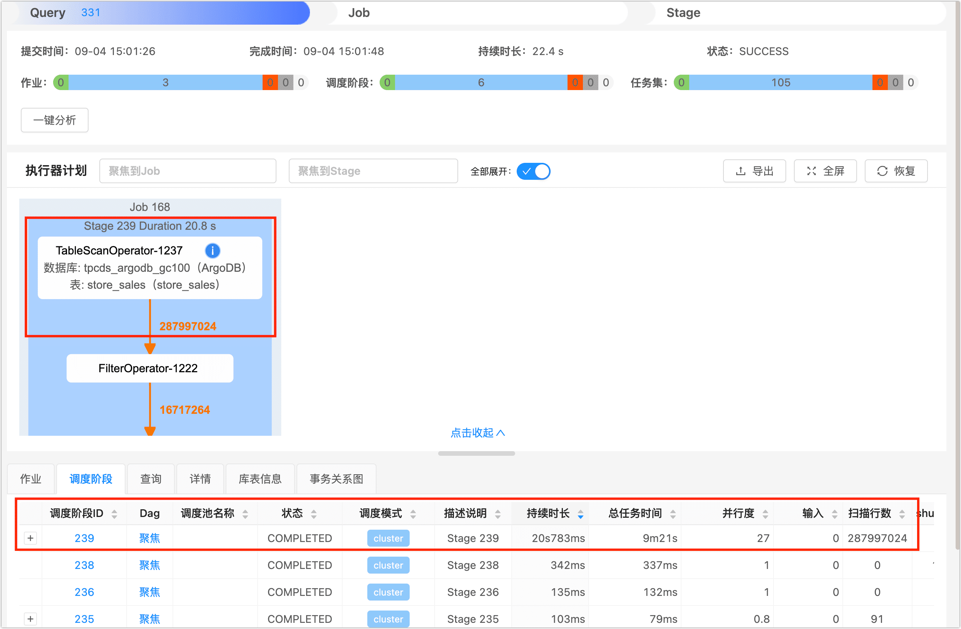
Task: Select the TableScanOperator-1237 node
Action: 150,268
